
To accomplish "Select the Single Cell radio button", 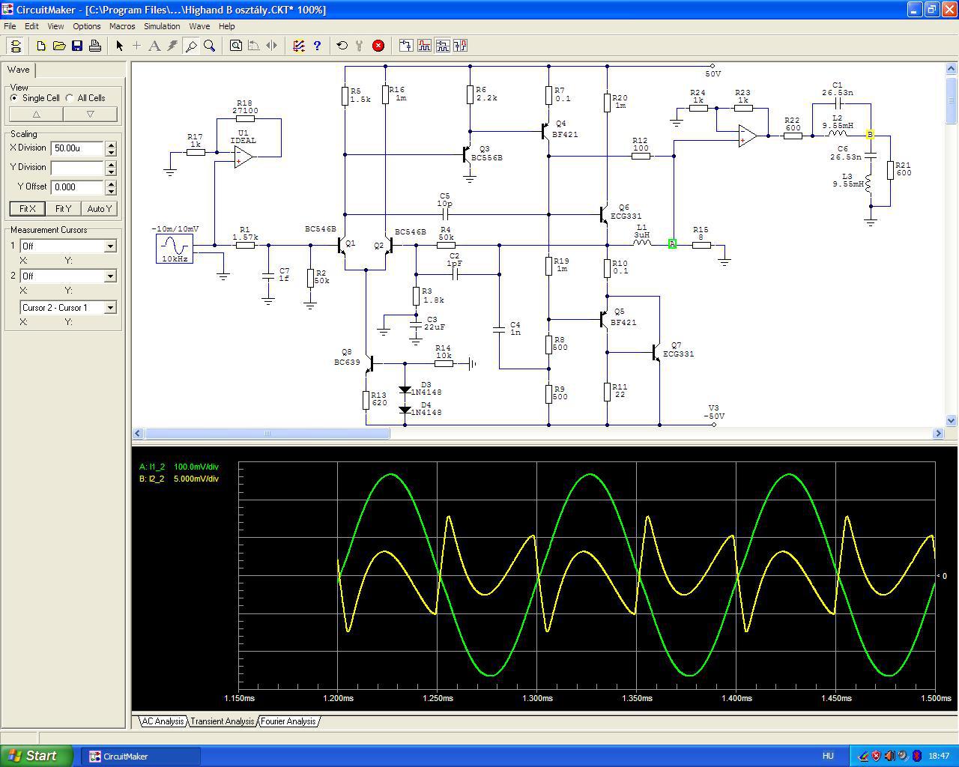I will (14, 98).
